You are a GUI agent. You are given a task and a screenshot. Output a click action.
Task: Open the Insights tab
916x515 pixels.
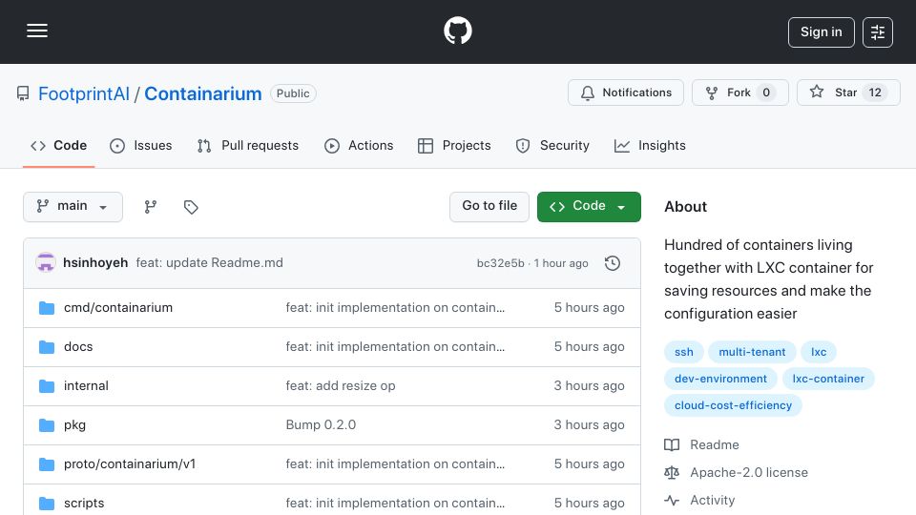click(650, 145)
